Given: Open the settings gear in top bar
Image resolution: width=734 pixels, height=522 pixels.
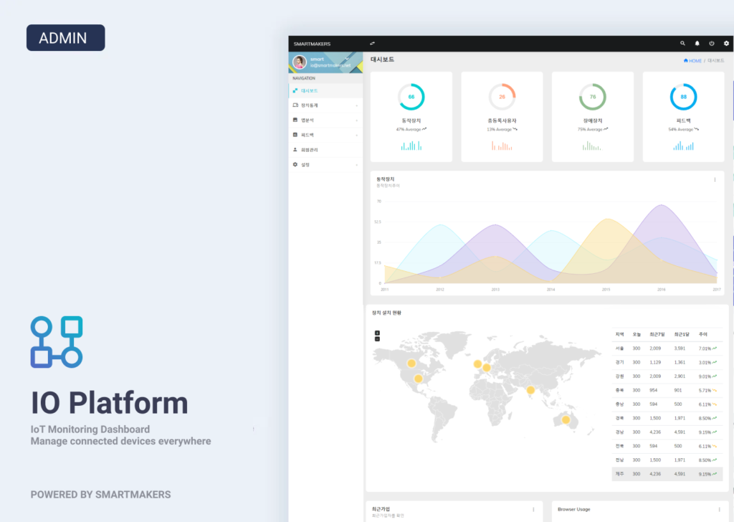Looking at the screenshot, I should 726,43.
